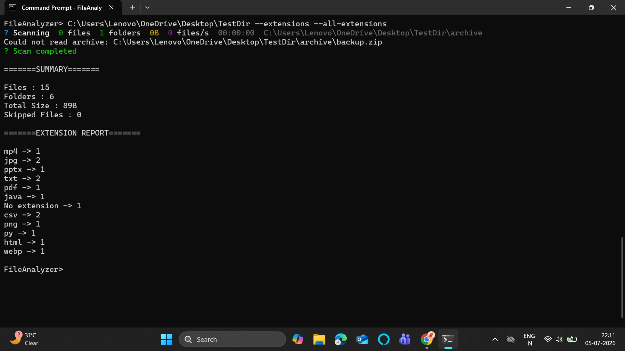Image resolution: width=625 pixels, height=351 pixels.
Task: Switch to the Command Prompt - FileAnaly tab
Action: click(x=62, y=7)
